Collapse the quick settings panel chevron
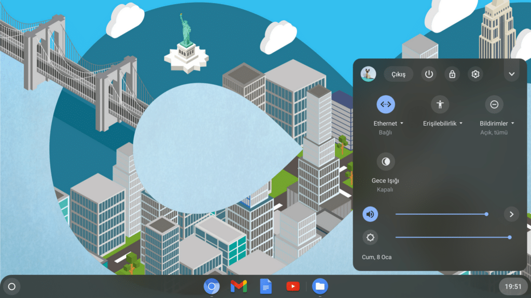This screenshot has height=298, width=531. point(512,74)
